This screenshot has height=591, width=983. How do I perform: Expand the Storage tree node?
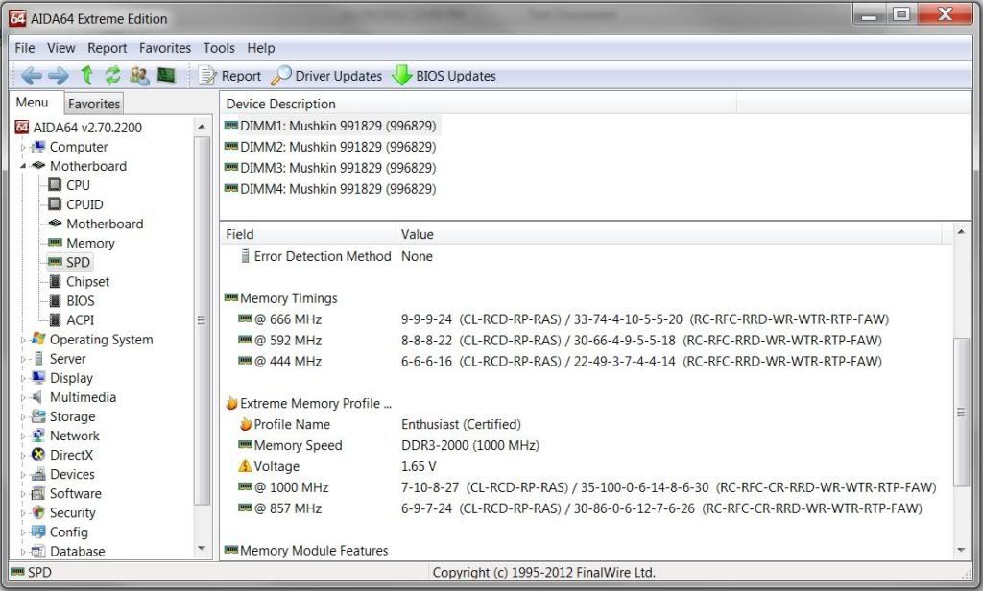[x=23, y=416]
